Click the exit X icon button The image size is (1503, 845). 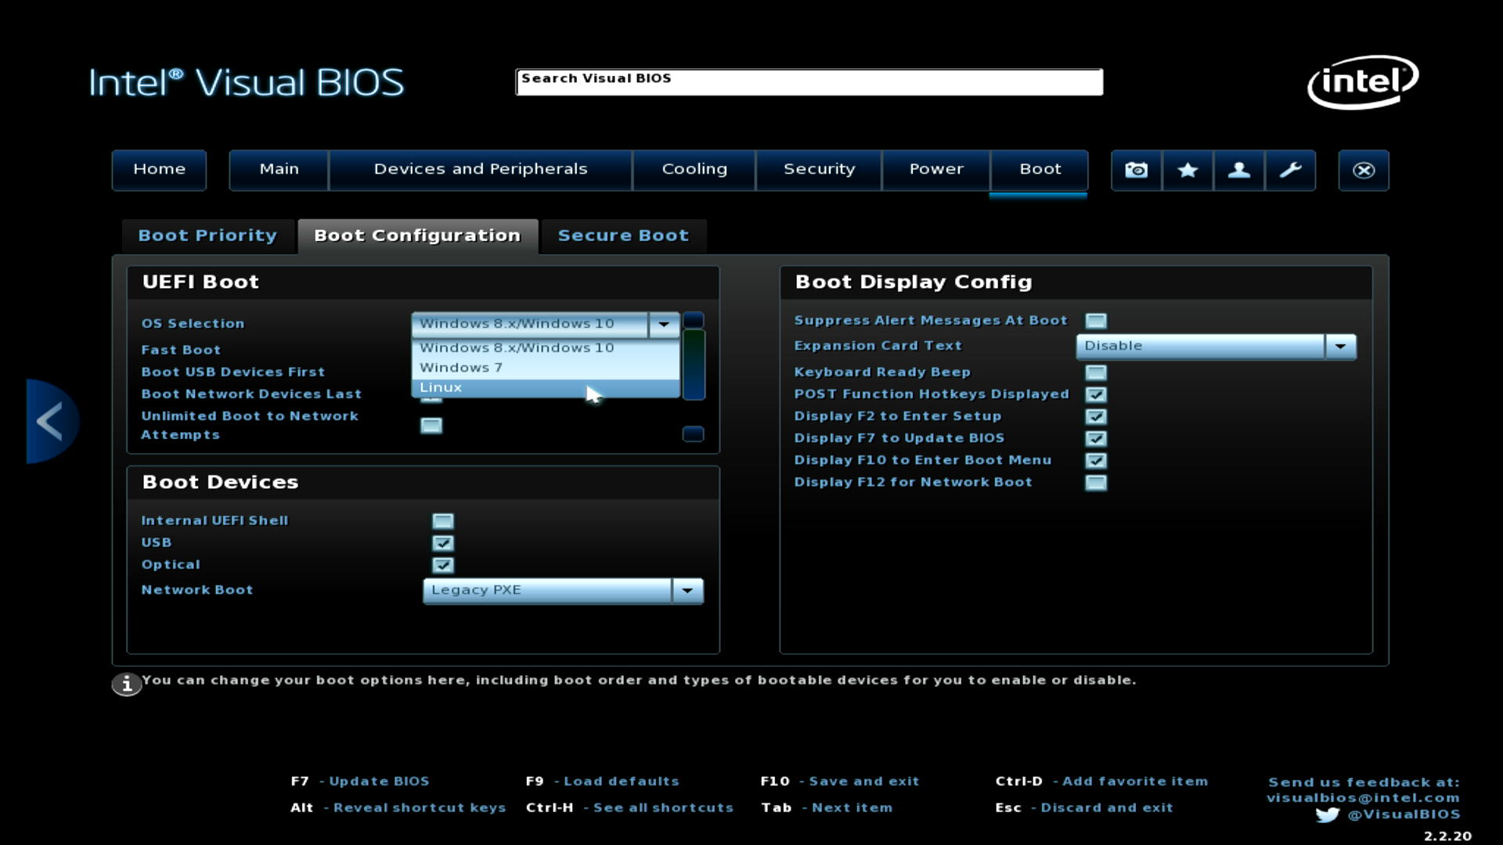pos(1364,170)
